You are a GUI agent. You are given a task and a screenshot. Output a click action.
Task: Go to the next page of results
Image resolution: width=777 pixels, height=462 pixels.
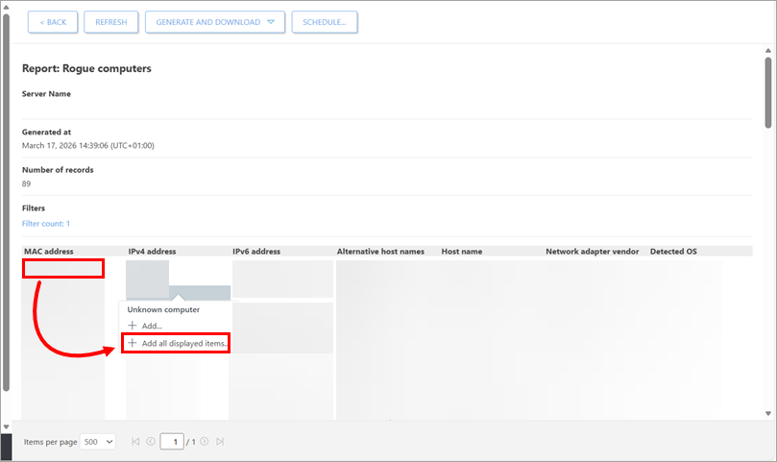(x=205, y=442)
